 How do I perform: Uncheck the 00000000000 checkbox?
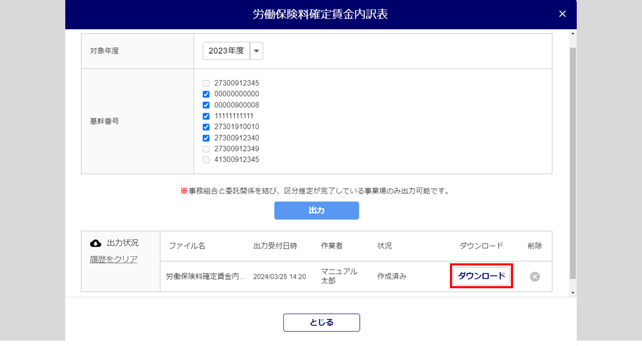pyautogui.click(x=206, y=94)
